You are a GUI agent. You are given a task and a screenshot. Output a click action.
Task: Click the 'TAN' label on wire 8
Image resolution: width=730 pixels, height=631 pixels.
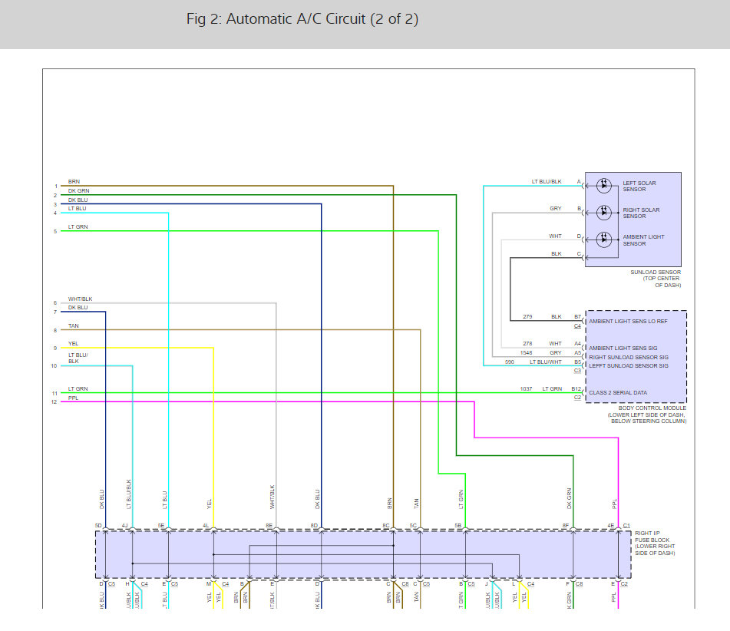[x=74, y=326]
